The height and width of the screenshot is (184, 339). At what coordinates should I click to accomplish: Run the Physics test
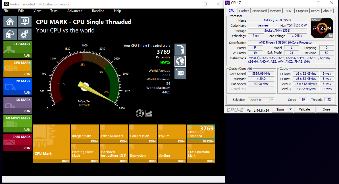172,141
